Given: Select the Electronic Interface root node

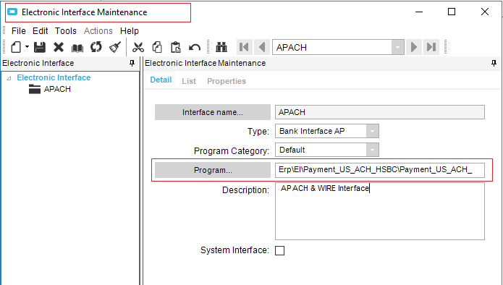Looking at the screenshot, I should tap(54, 77).
